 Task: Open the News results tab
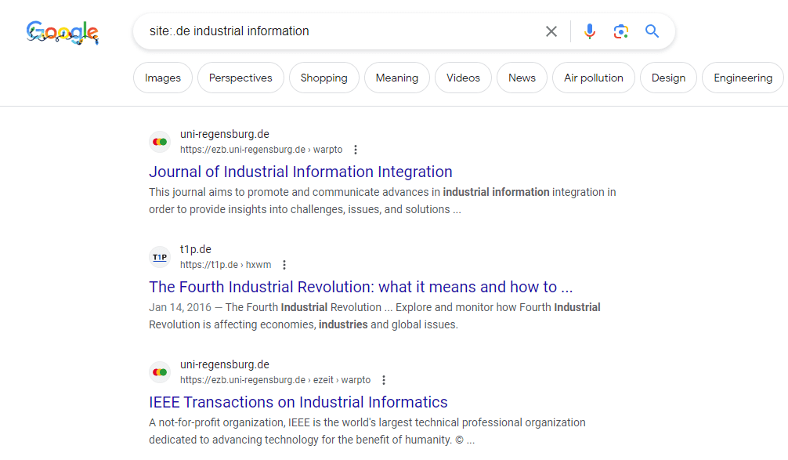522,78
